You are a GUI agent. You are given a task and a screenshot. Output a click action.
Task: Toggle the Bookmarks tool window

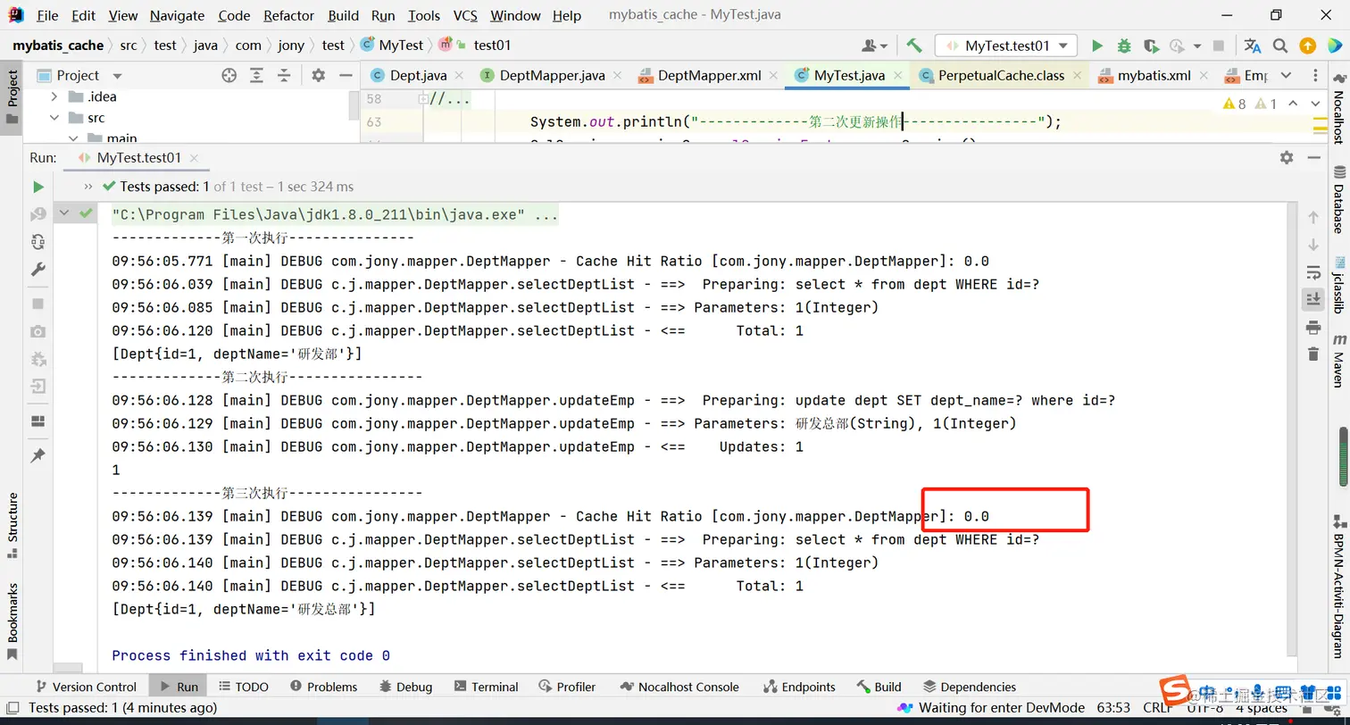[12, 621]
